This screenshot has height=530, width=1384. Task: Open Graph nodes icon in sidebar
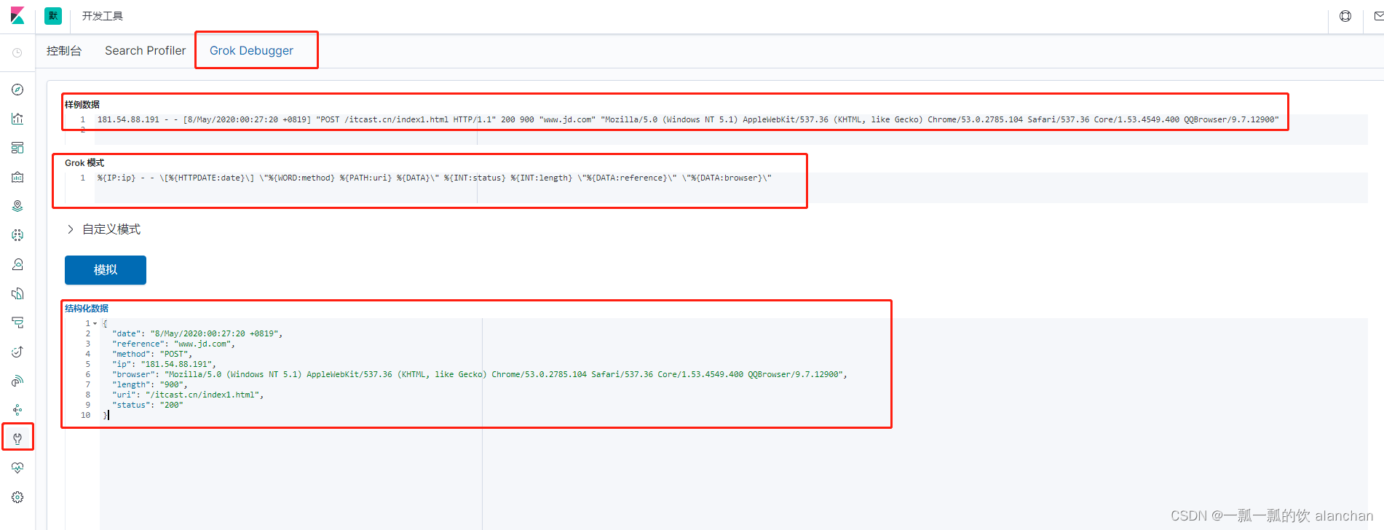(17, 410)
